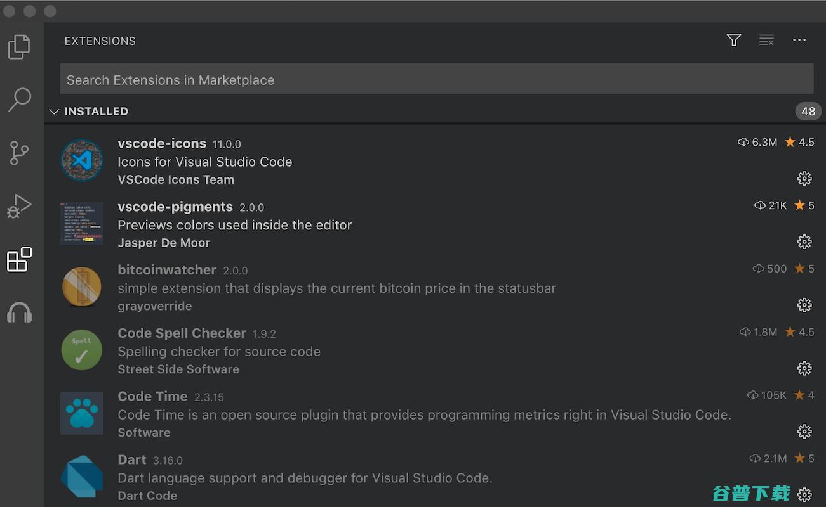
Task: Open manage gear for vscode-pigments
Action: pos(804,241)
